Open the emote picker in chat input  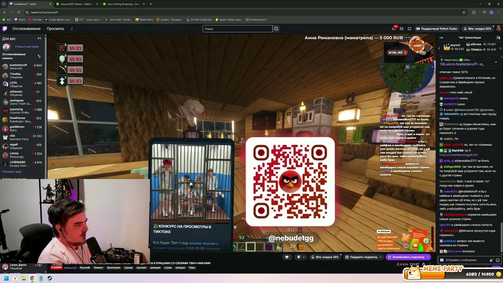pyautogui.click(x=497, y=260)
